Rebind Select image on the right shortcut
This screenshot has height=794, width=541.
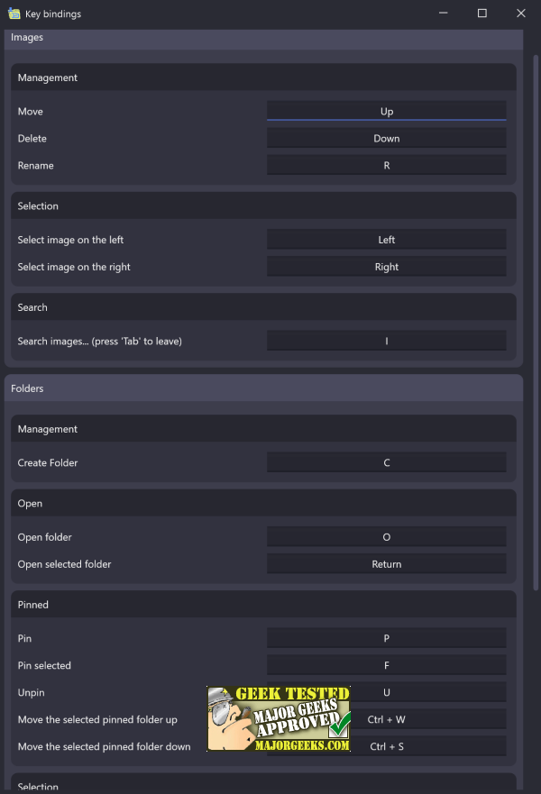(x=386, y=266)
